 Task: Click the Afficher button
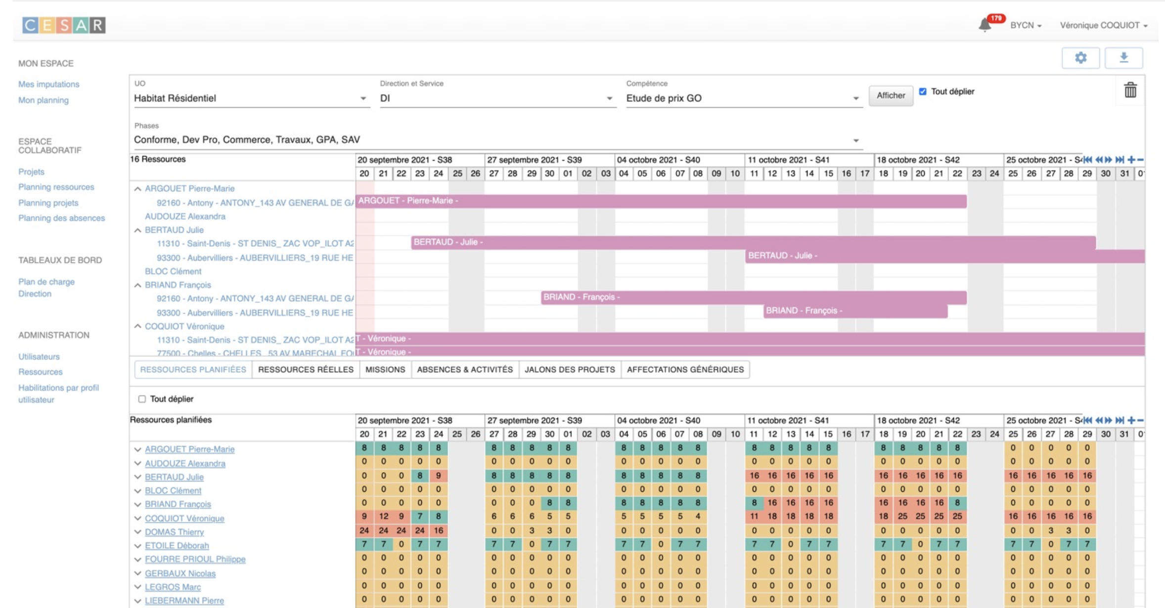(x=891, y=95)
